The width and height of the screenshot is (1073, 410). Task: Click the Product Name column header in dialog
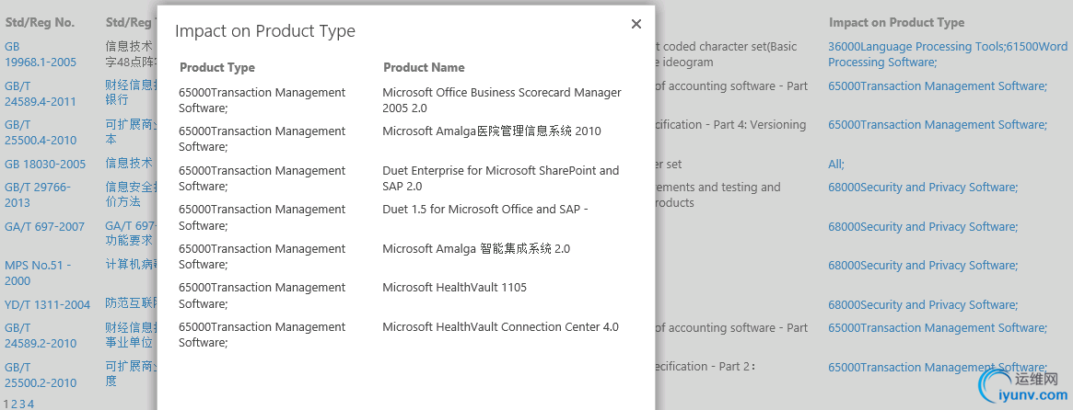point(424,67)
